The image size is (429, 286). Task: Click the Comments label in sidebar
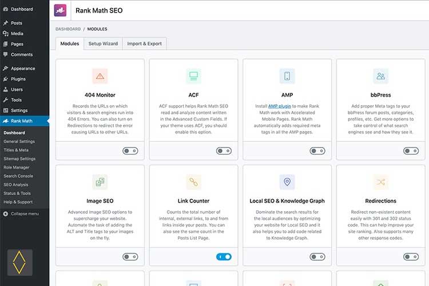point(22,54)
